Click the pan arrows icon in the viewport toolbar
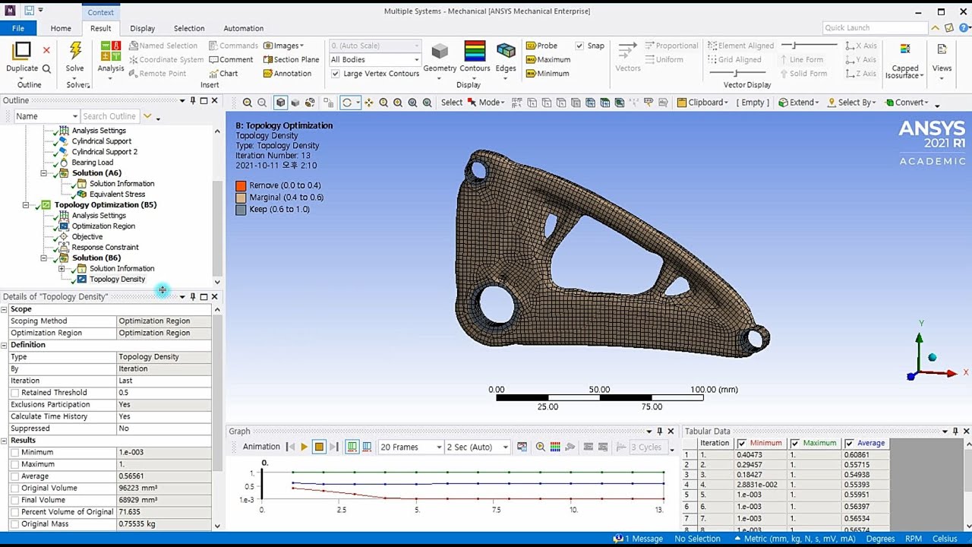 [368, 103]
